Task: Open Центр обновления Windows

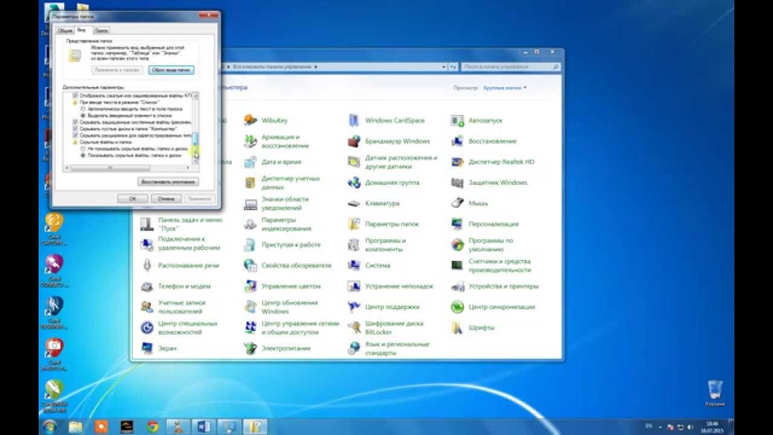Action: point(281,307)
